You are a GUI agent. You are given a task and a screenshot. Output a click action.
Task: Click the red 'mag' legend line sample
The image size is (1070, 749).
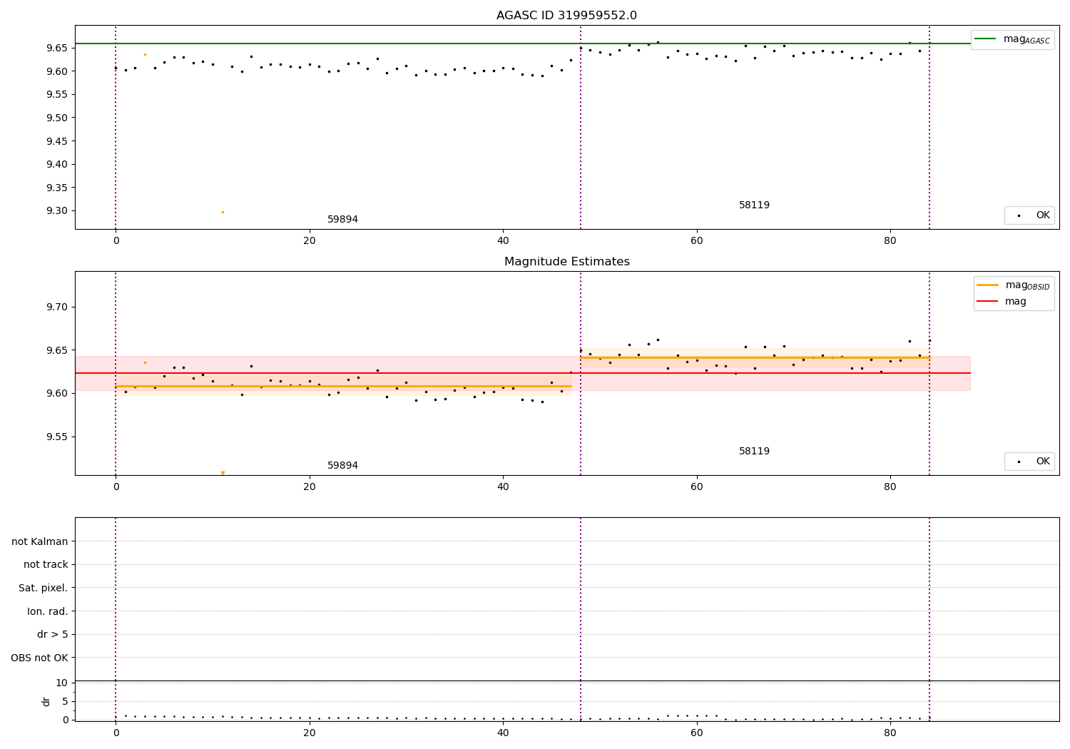point(987,302)
